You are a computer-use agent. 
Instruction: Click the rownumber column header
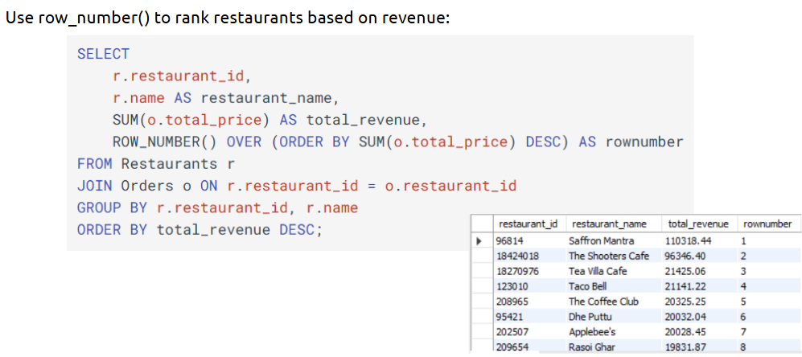(769, 224)
